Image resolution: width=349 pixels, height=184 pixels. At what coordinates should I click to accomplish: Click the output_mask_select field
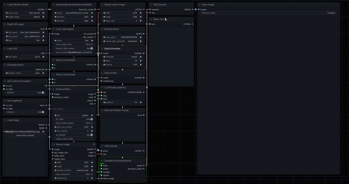(x=74, y=139)
